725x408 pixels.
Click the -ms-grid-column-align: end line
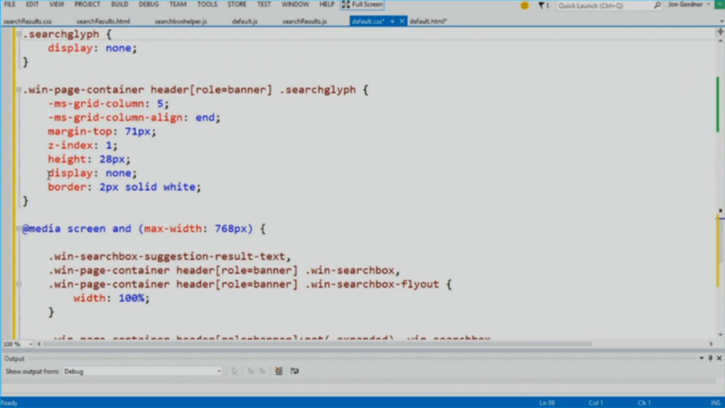pos(134,117)
